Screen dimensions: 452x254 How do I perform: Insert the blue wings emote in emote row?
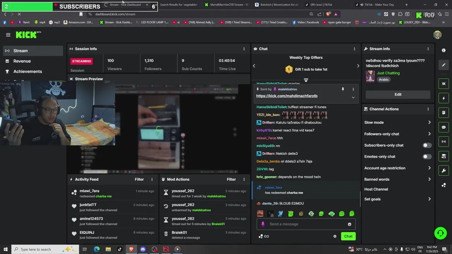pyautogui.click(x=280, y=214)
